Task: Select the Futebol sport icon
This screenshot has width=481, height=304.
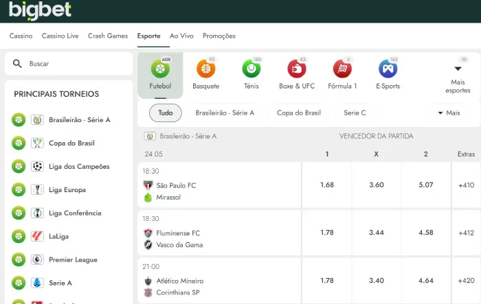Action: point(160,69)
